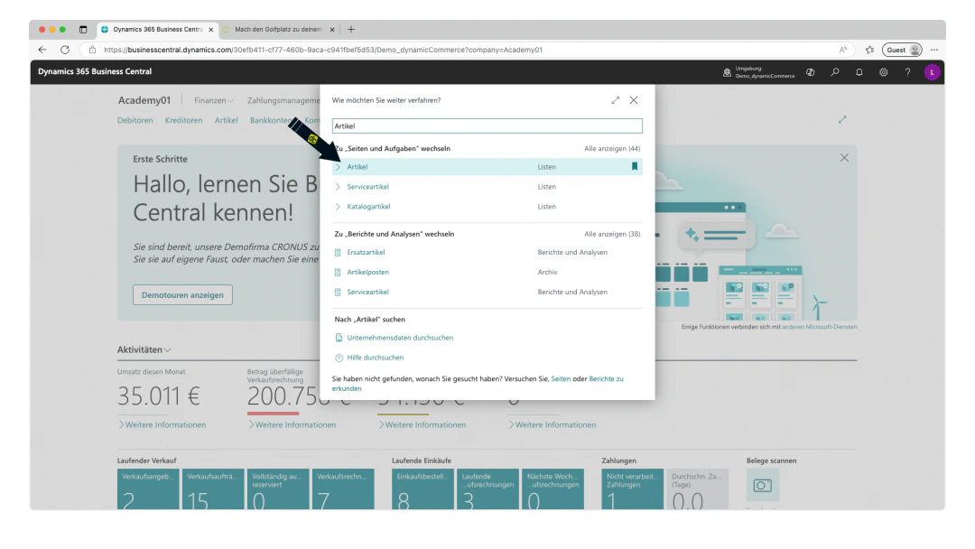975x549 pixels.
Task: Open Serviceartikel report under Berichte und Analysen
Action: (367, 292)
